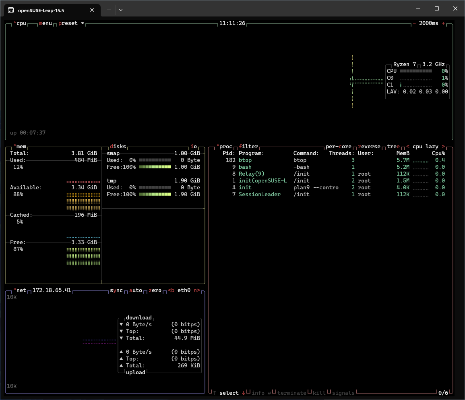The width and height of the screenshot is (465, 400).
Task: Close the openSUSE-Leap-15.5 tab
Action: coord(92,10)
